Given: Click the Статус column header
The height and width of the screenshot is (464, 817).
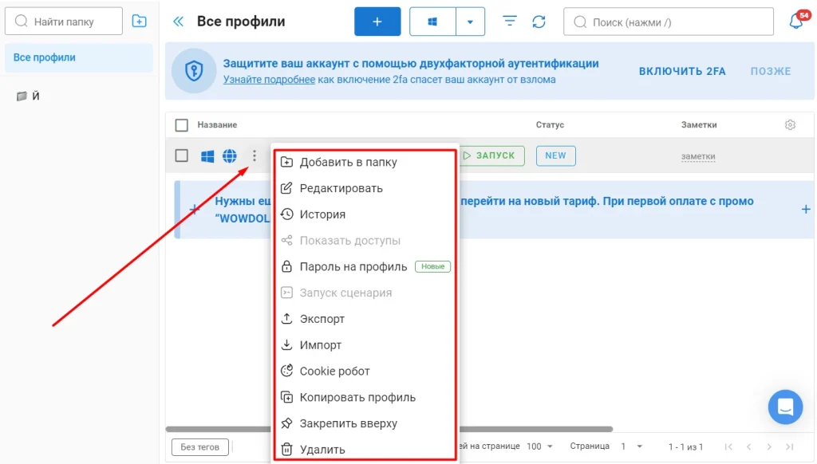Looking at the screenshot, I should [x=550, y=125].
